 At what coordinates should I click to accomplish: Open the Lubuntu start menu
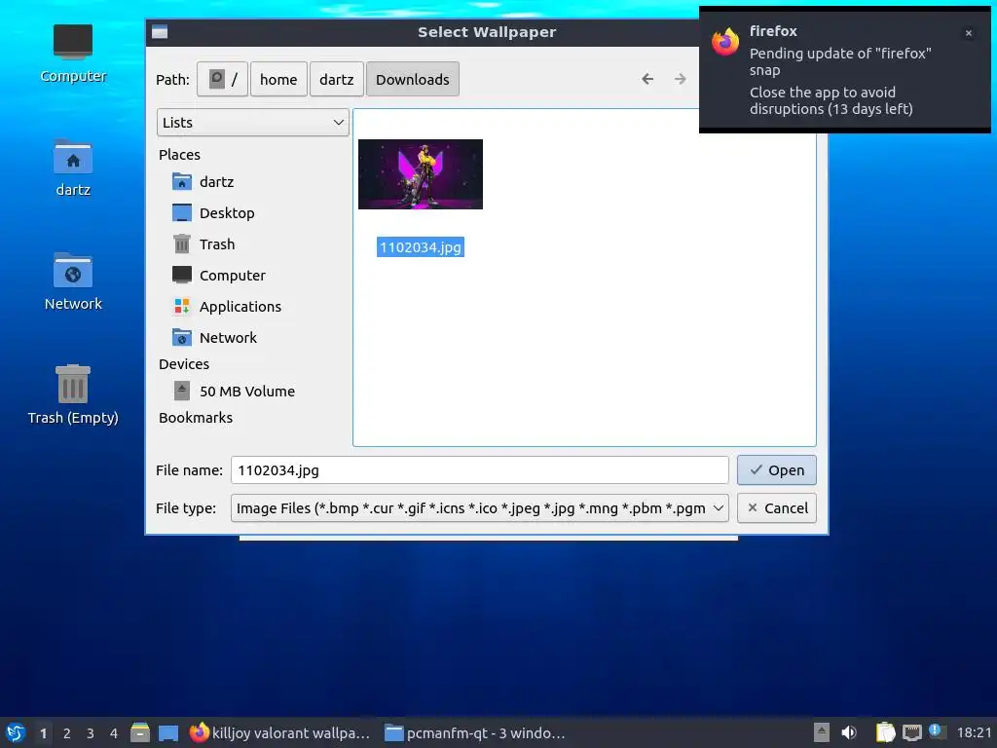16,732
